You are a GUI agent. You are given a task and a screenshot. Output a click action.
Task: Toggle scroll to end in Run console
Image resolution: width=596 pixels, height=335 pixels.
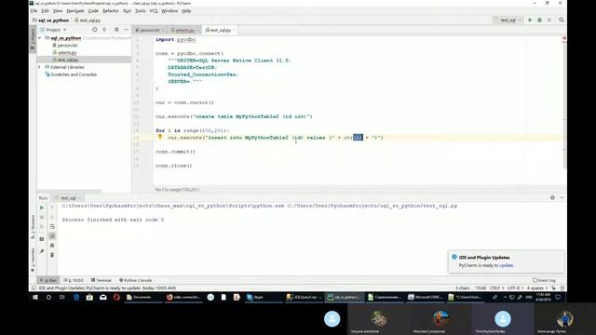tap(52, 235)
